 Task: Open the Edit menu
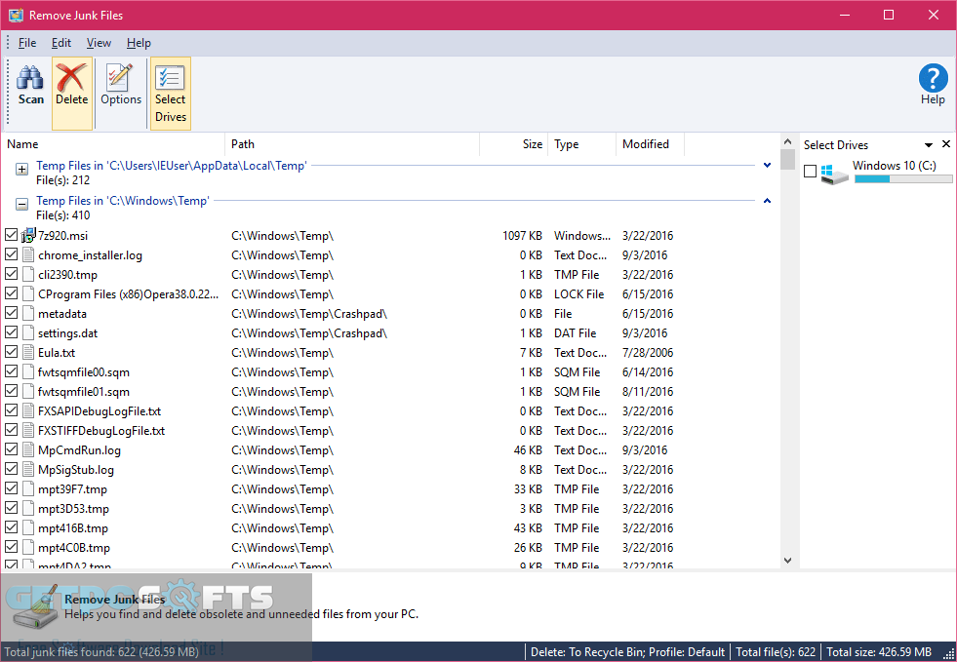coord(61,43)
